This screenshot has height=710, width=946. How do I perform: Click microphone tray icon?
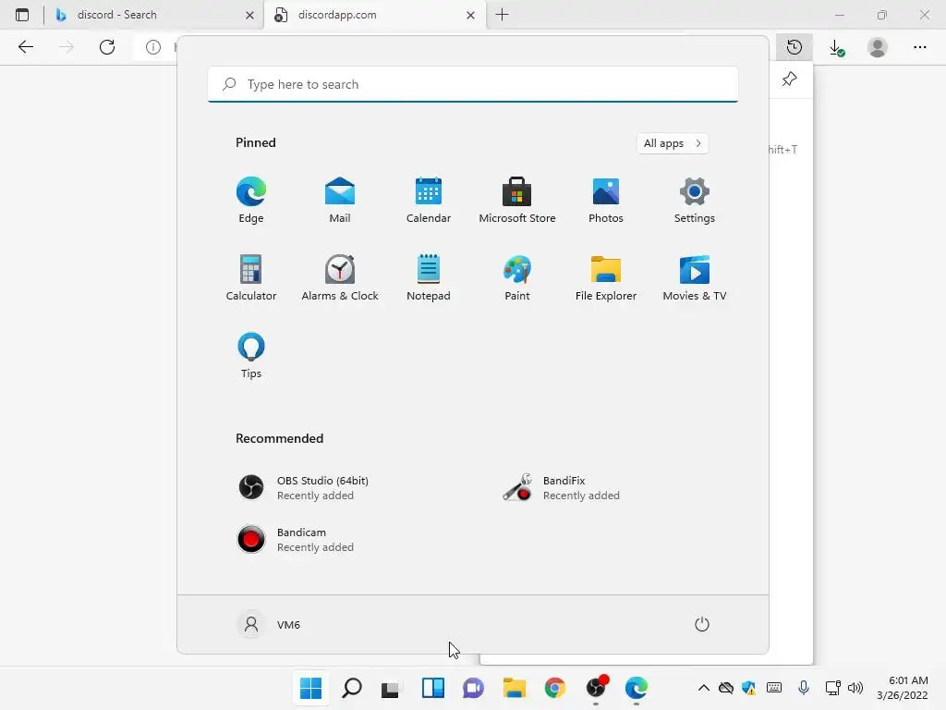[803, 688]
